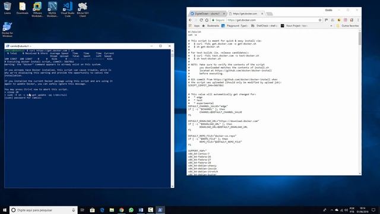Open the Windows Start menu
The image size is (380, 214).
coord(5,210)
